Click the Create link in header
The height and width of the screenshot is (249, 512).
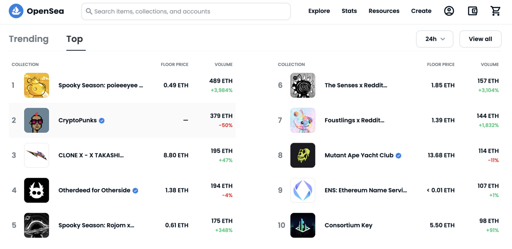pos(421,11)
